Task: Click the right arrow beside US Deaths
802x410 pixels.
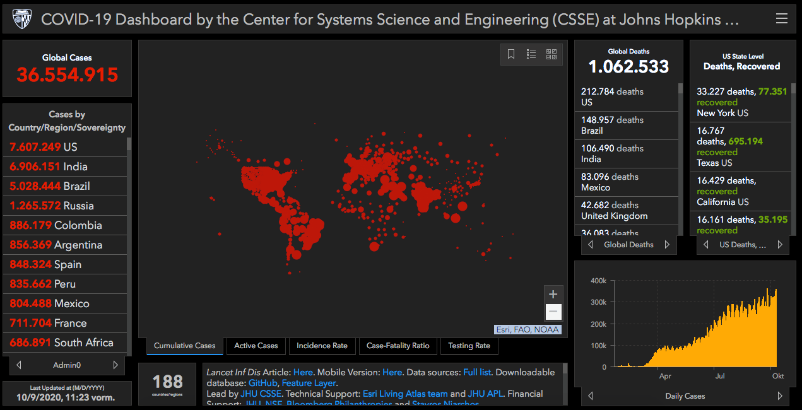Action: (780, 245)
